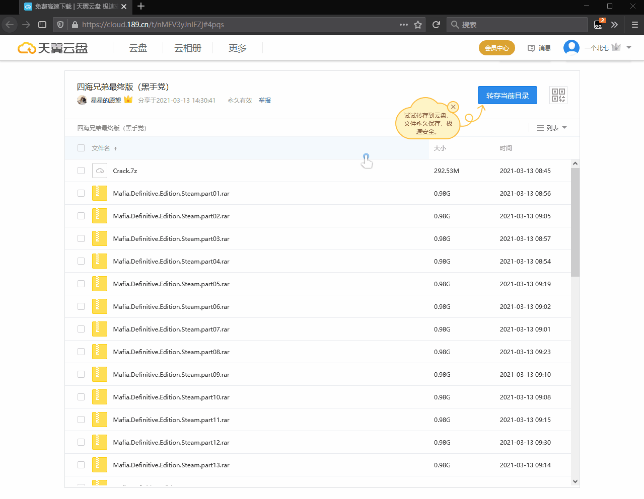The width and height of the screenshot is (644, 499).
Task: Click the crown badge beside 一个北七
Action: click(x=616, y=47)
